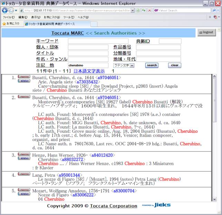Click the Toccata Corporation footer link

[114, 206]
